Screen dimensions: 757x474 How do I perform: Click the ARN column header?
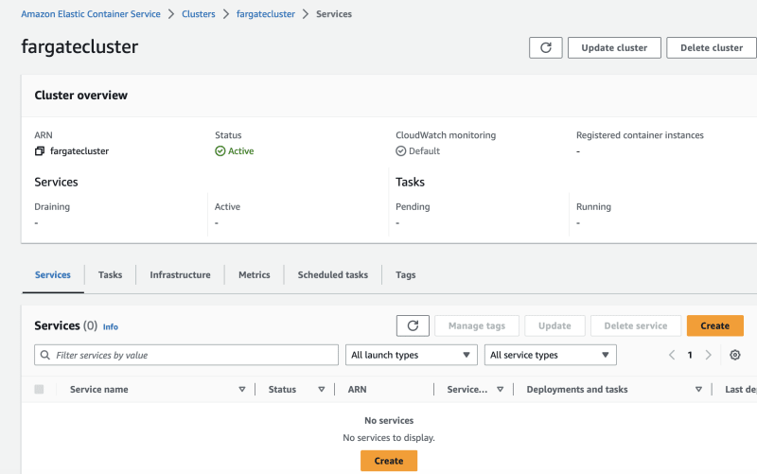click(358, 390)
